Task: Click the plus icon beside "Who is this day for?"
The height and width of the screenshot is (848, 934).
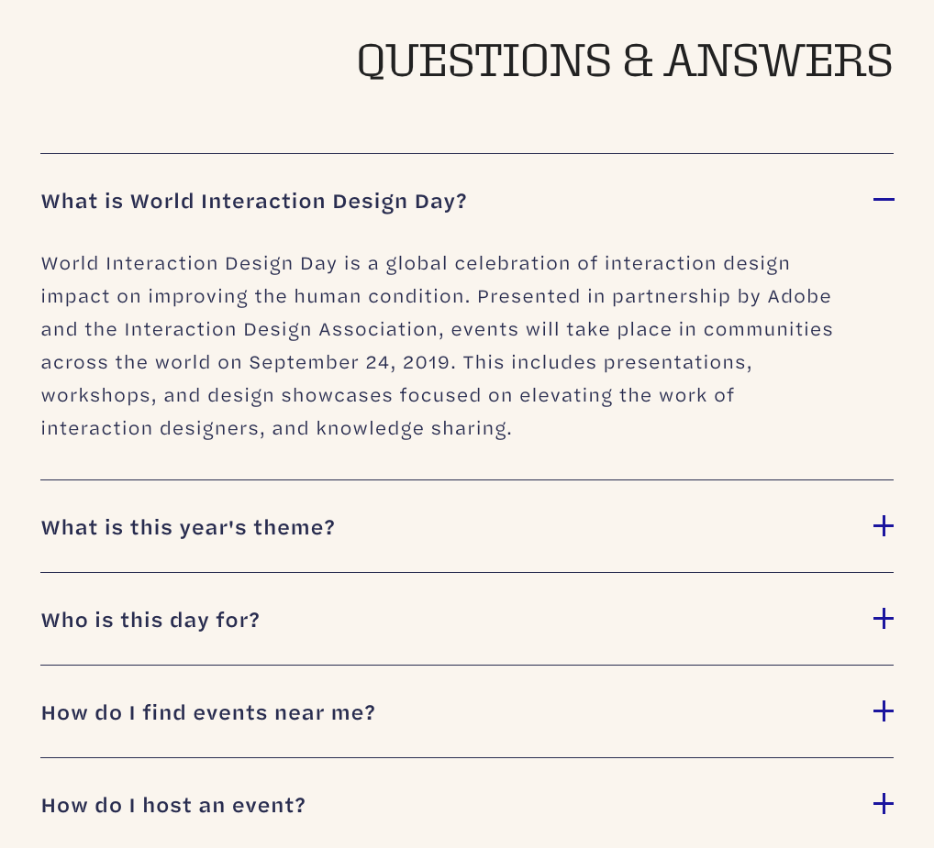Action: click(x=884, y=619)
